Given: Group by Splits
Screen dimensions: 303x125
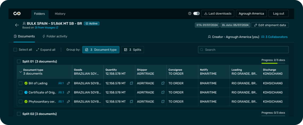Looking at the screenshot, I should tap(133, 50).
